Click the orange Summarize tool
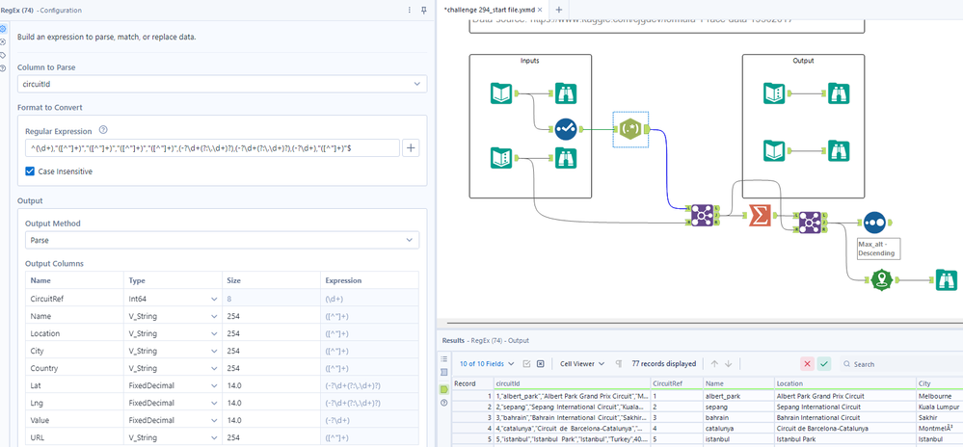Image resolution: width=963 pixels, height=447 pixels. (761, 216)
